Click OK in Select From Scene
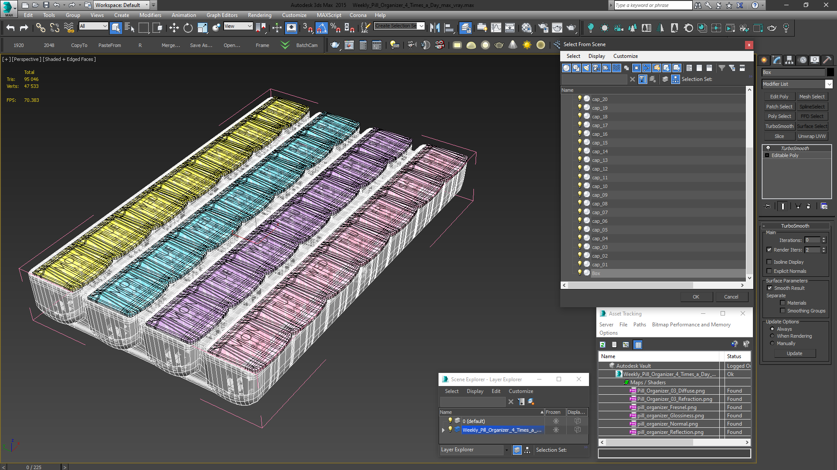The height and width of the screenshot is (470, 837). pos(696,297)
